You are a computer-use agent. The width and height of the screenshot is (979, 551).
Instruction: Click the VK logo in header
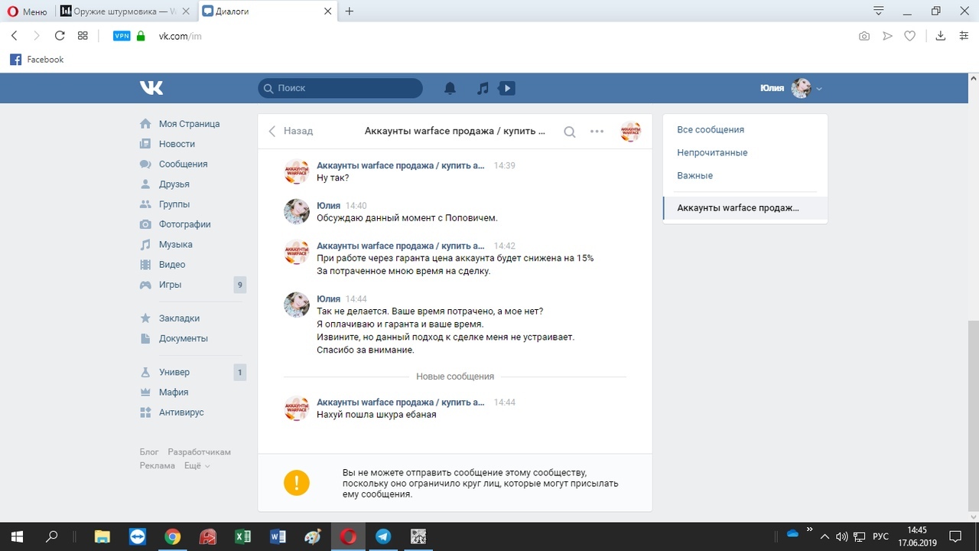[x=151, y=88]
